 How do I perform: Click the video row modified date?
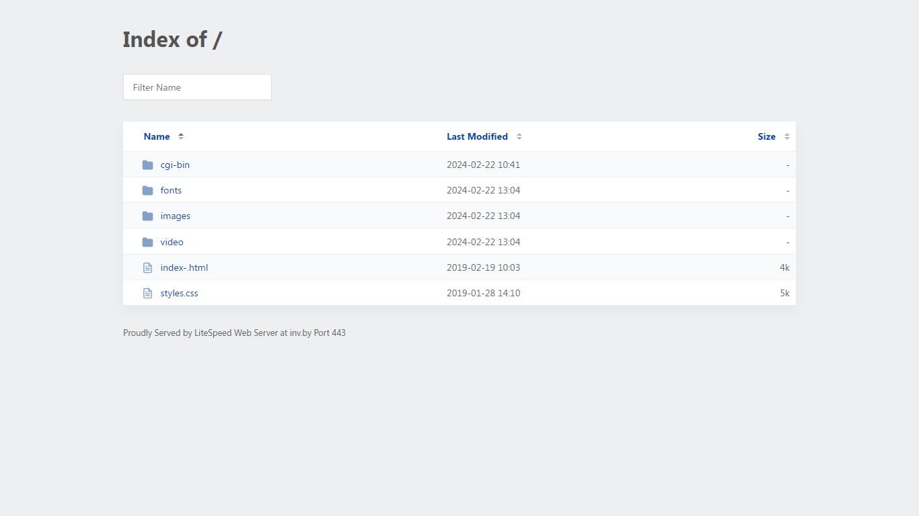coord(483,242)
